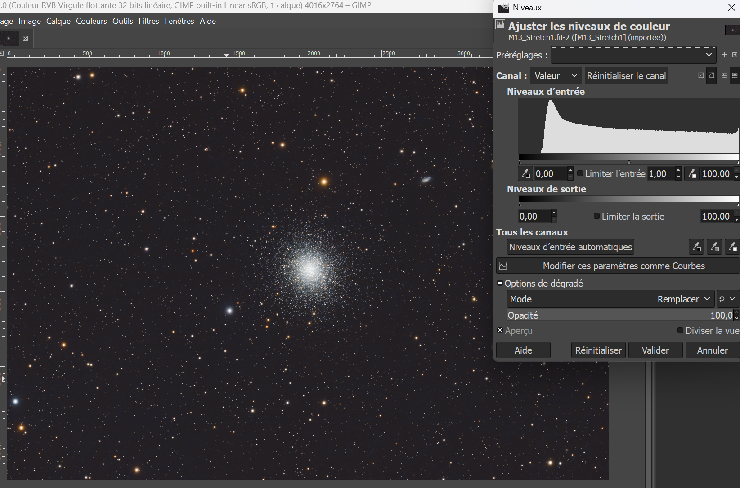
Task: Pick the black point for all channels
Action: tap(696, 247)
